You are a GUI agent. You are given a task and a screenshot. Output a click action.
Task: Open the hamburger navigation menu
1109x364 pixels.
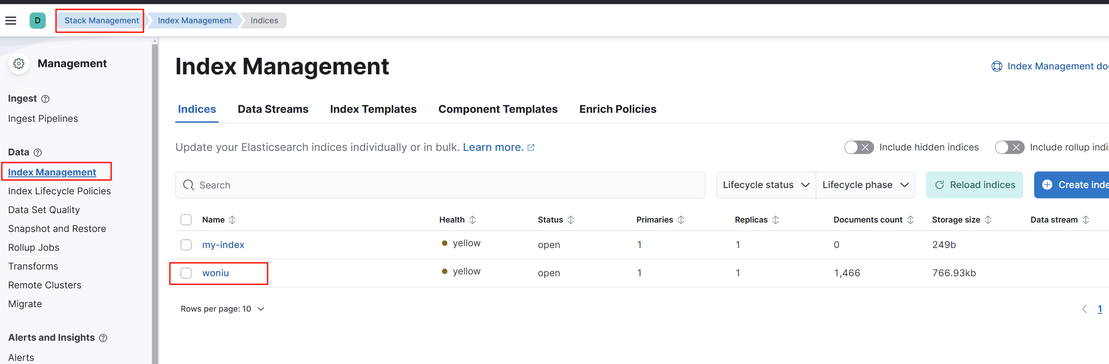(11, 21)
